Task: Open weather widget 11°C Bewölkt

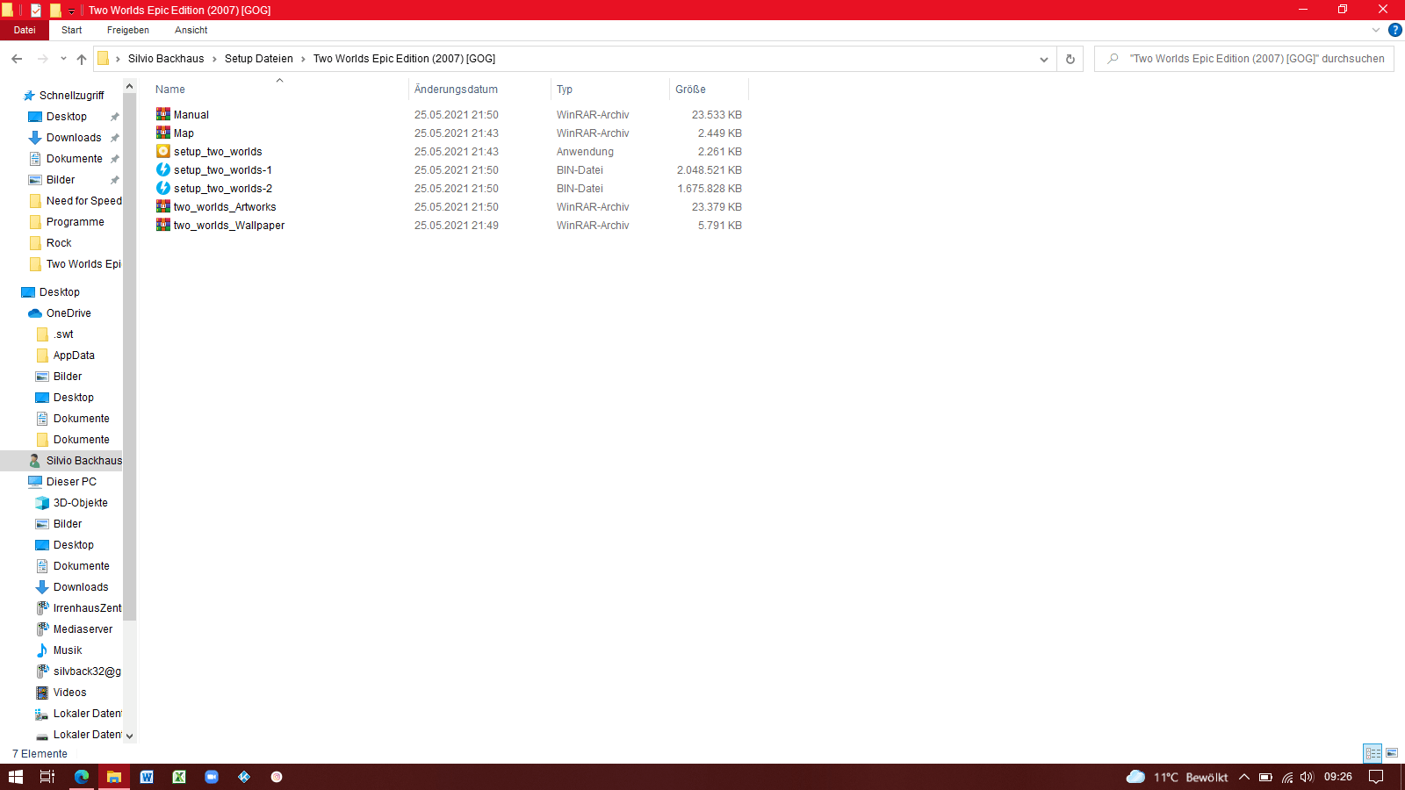Action: coord(1177,777)
